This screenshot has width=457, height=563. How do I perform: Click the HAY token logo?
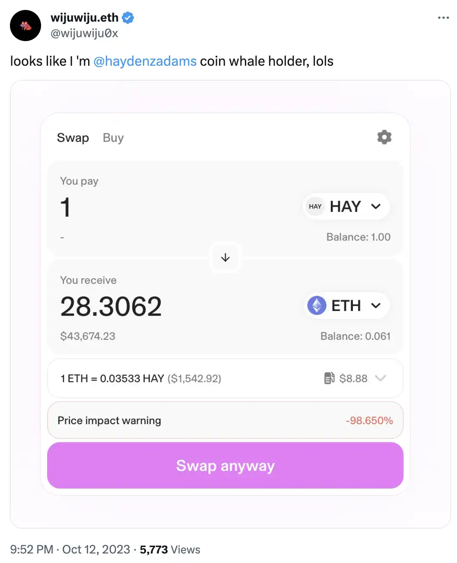pyautogui.click(x=315, y=207)
